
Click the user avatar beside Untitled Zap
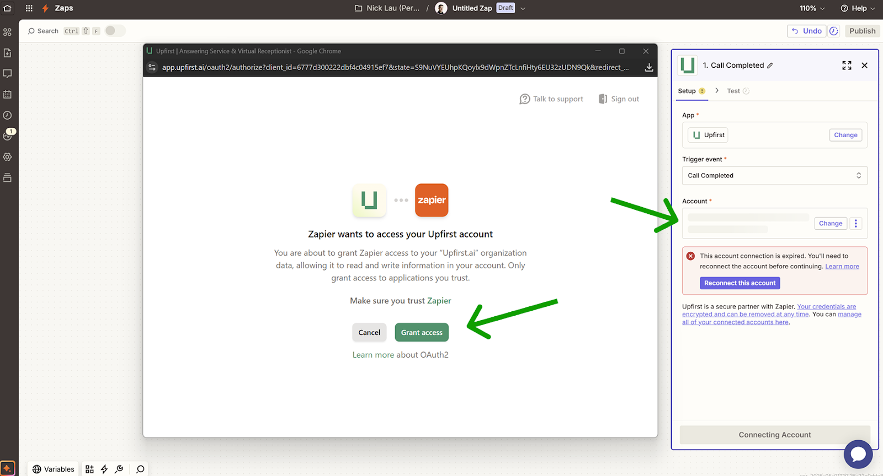coord(441,8)
